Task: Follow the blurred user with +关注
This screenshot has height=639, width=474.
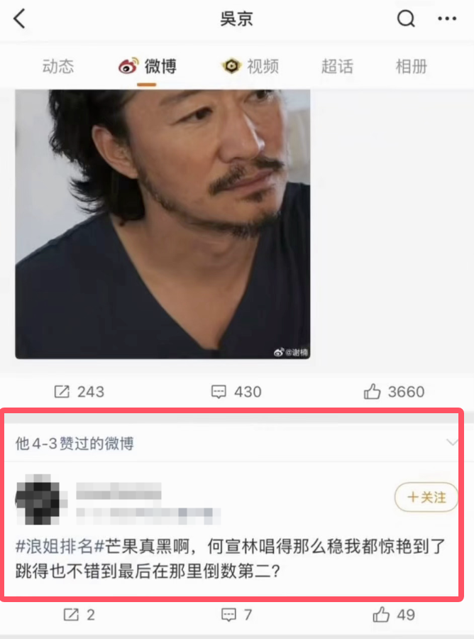Action: (x=426, y=497)
